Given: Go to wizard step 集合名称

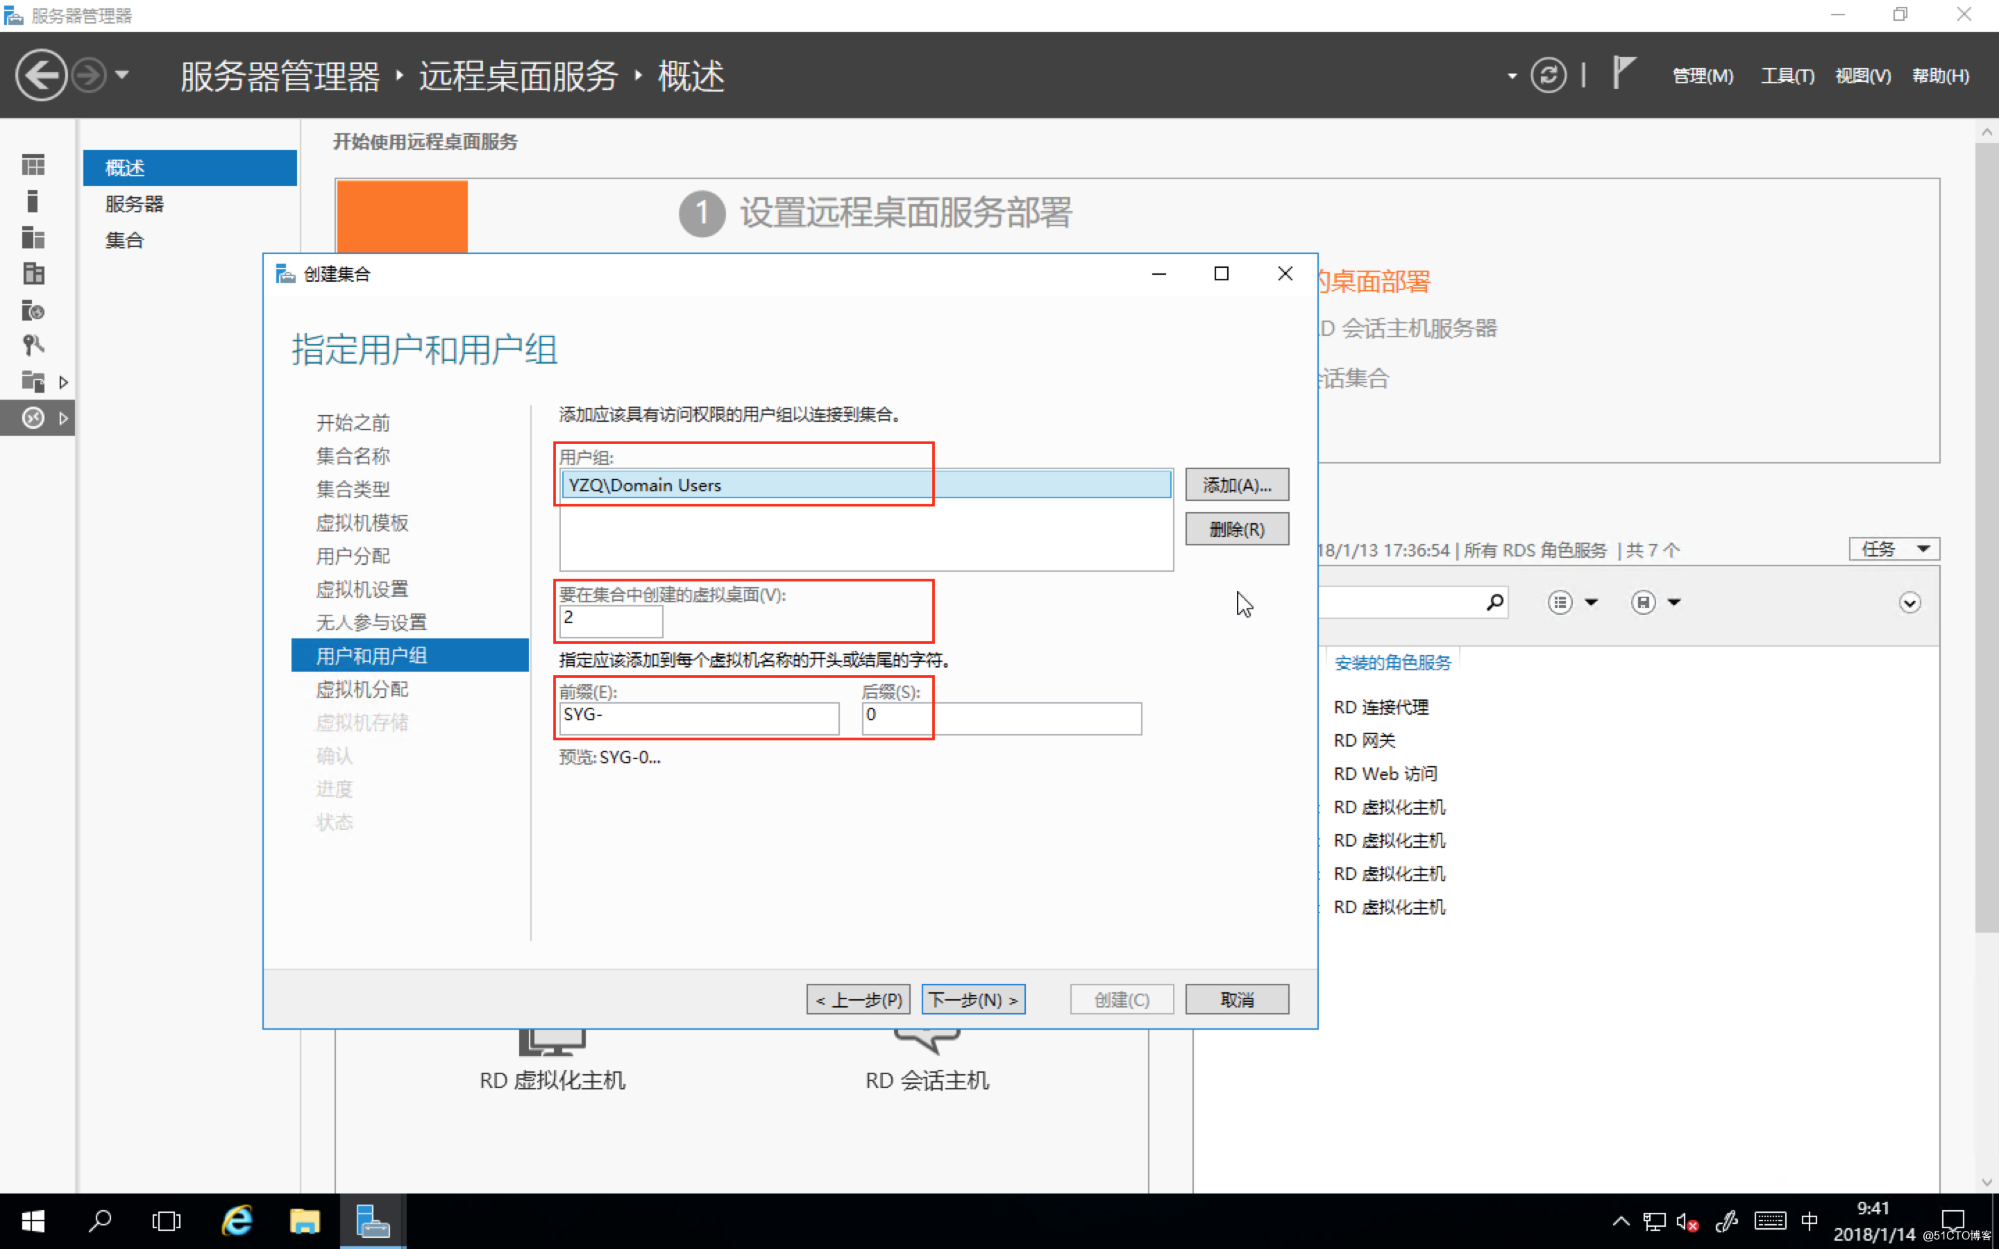Looking at the screenshot, I should tap(353, 456).
